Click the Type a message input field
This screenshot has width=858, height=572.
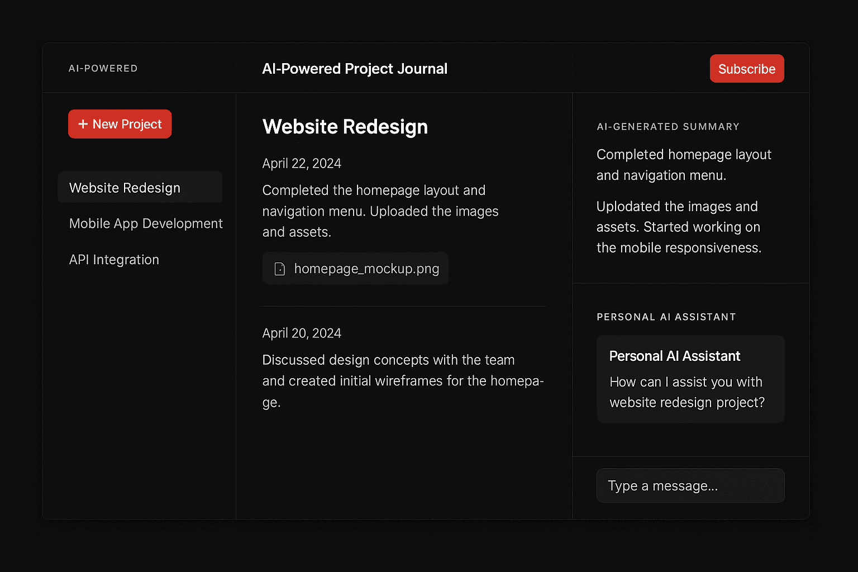690,485
